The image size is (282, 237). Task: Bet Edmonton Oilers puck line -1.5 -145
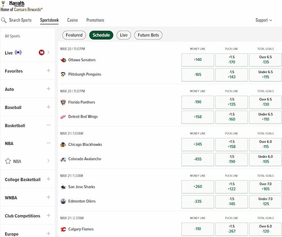(231, 202)
